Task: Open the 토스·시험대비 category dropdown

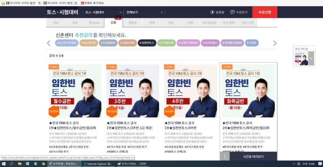Action: (103, 12)
